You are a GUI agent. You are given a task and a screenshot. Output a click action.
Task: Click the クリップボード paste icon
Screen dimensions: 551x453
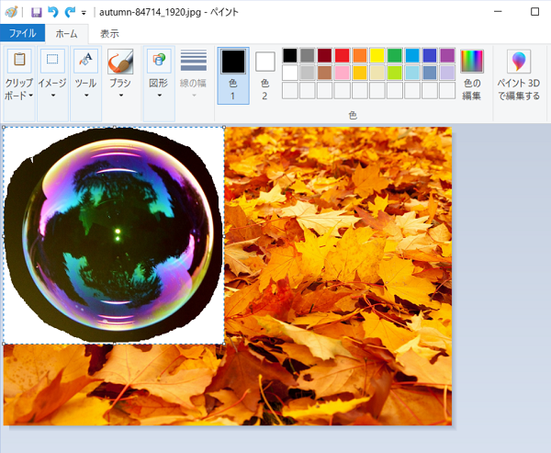tap(19, 61)
